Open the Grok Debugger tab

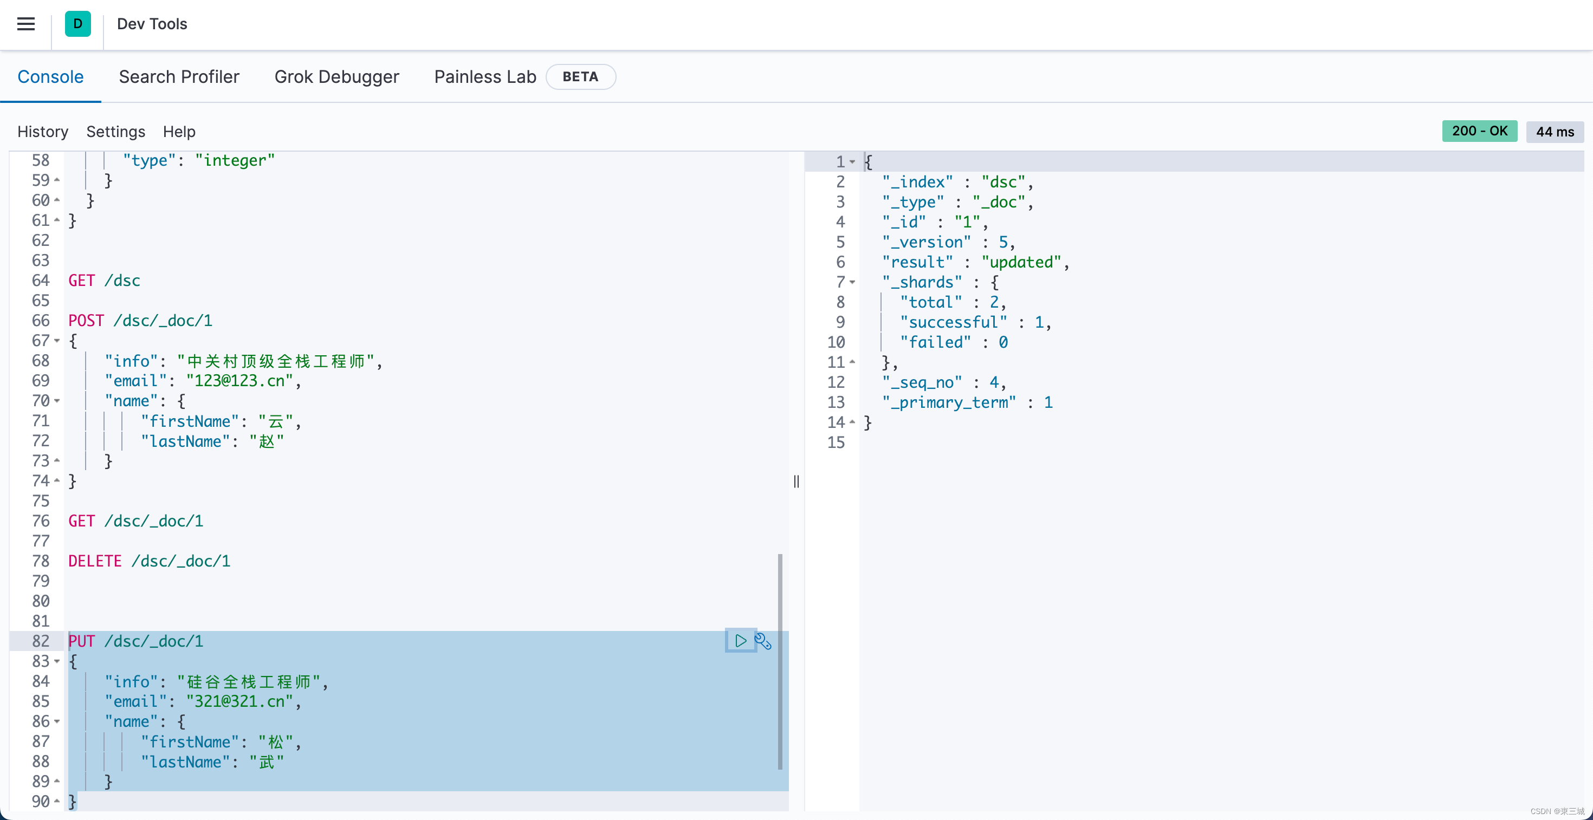click(336, 76)
